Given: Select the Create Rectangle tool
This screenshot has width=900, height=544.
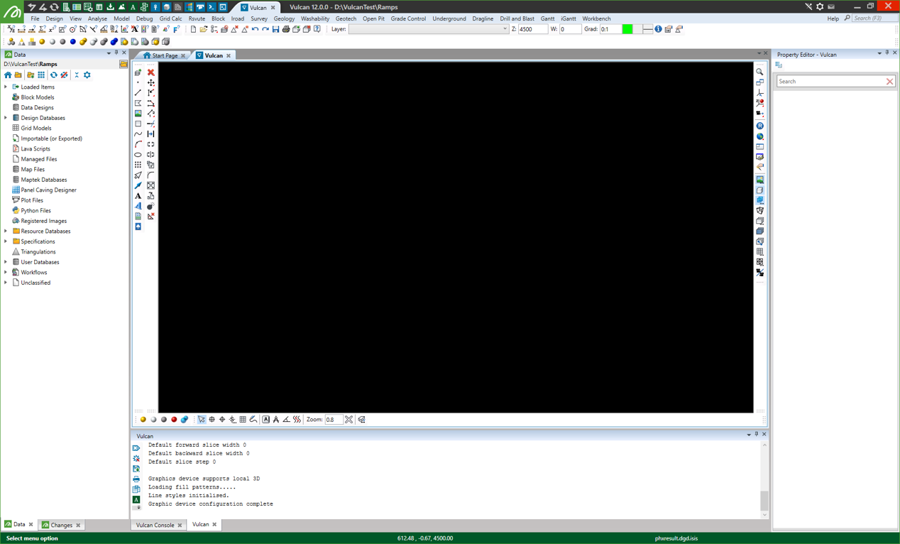Looking at the screenshot, I should [138, 124].
